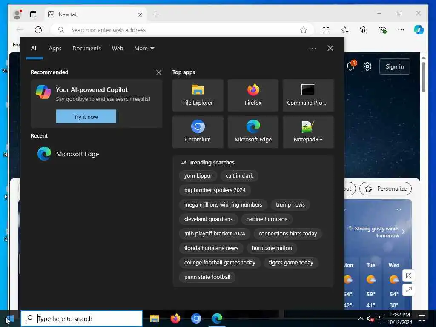Open the network icon in system tray
436x327 pixels.
pyautogui.click(x=381, y=318)
